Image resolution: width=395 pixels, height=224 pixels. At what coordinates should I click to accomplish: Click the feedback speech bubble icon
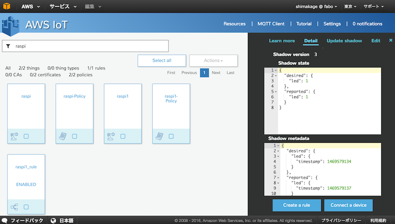pos(4,220)
